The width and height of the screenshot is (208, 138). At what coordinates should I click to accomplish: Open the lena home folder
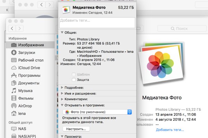pos(23,113)
